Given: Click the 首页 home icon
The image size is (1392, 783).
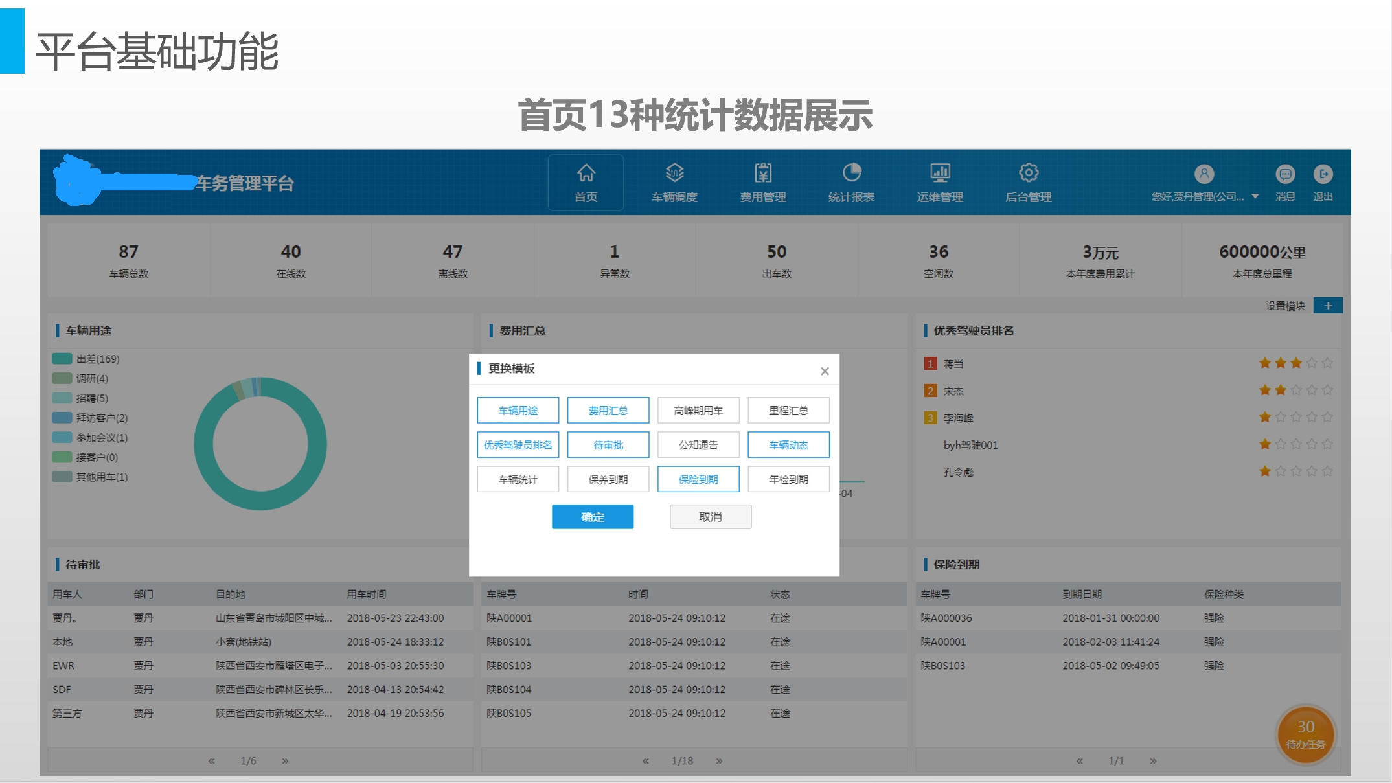Looking at the screenshot, I should pos(586,174).
